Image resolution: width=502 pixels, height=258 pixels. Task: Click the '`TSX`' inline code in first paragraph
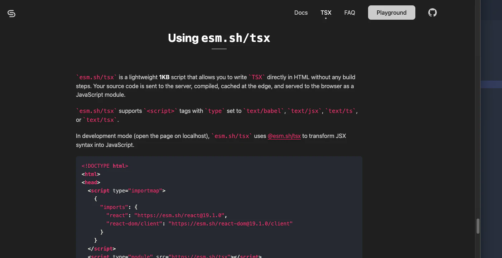point(257,77)
